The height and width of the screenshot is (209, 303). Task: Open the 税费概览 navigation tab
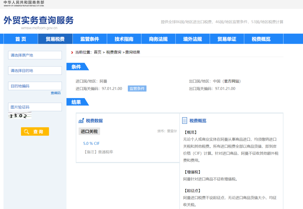[261, 39]
